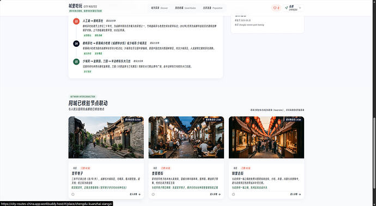Click the first green tag under step 04
The height and width of the screenshot is (206, 376).
point(87,54)
